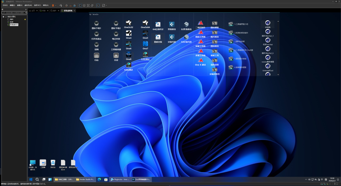Viewport: 341px width, 186px height.
Task: Select 封装虚拟机 in the library tree
Action: click(x=14, y=25)
